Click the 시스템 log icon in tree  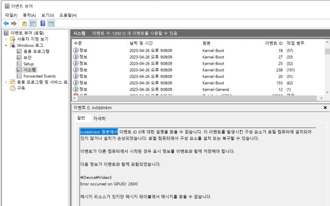[x=19, y=70]
